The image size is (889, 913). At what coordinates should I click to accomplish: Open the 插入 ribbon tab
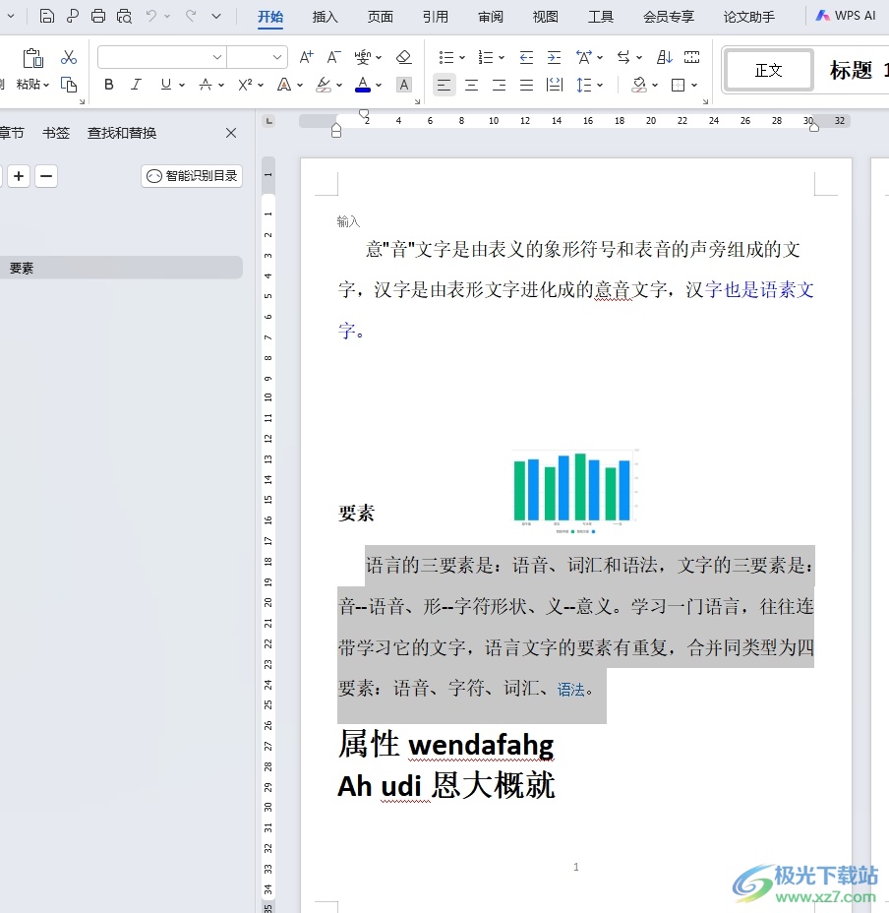coord(325,17)
